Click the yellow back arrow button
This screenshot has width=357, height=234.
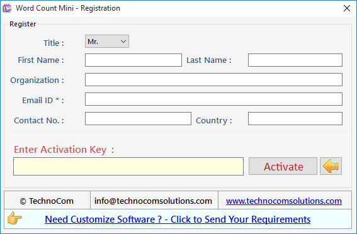[331, 166]
